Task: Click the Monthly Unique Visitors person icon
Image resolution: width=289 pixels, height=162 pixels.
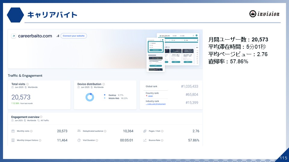Action: (13, 140)
